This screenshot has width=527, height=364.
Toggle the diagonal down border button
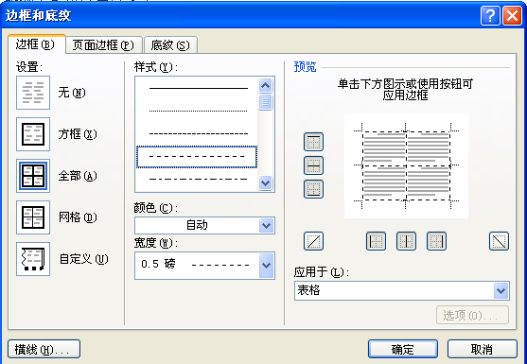(499, 241)
